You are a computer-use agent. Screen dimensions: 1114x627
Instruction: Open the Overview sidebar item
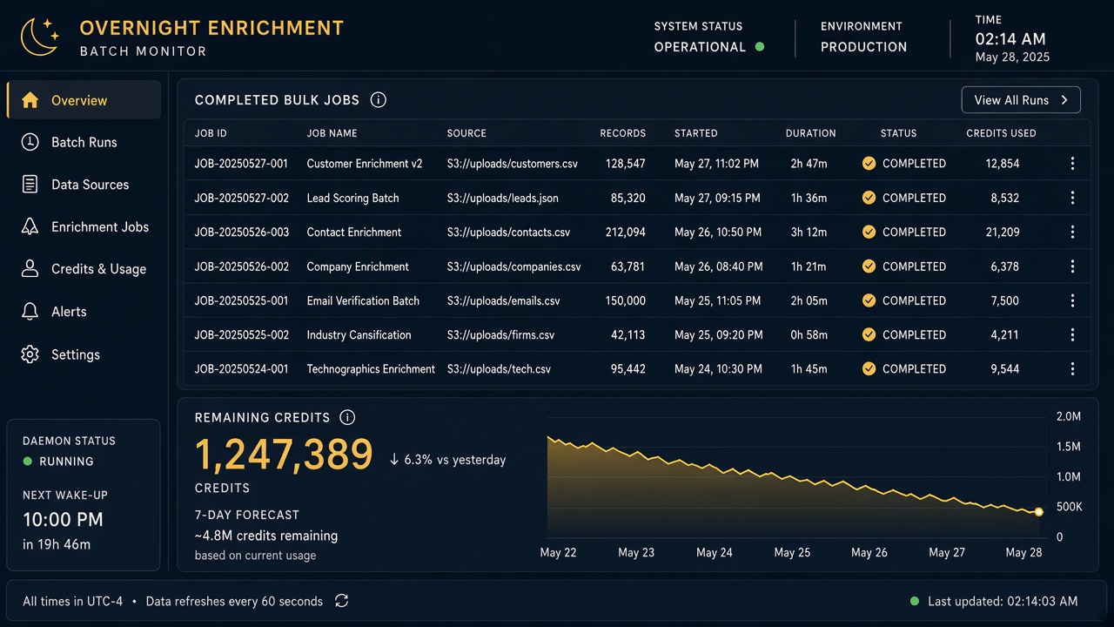point(84,100)
